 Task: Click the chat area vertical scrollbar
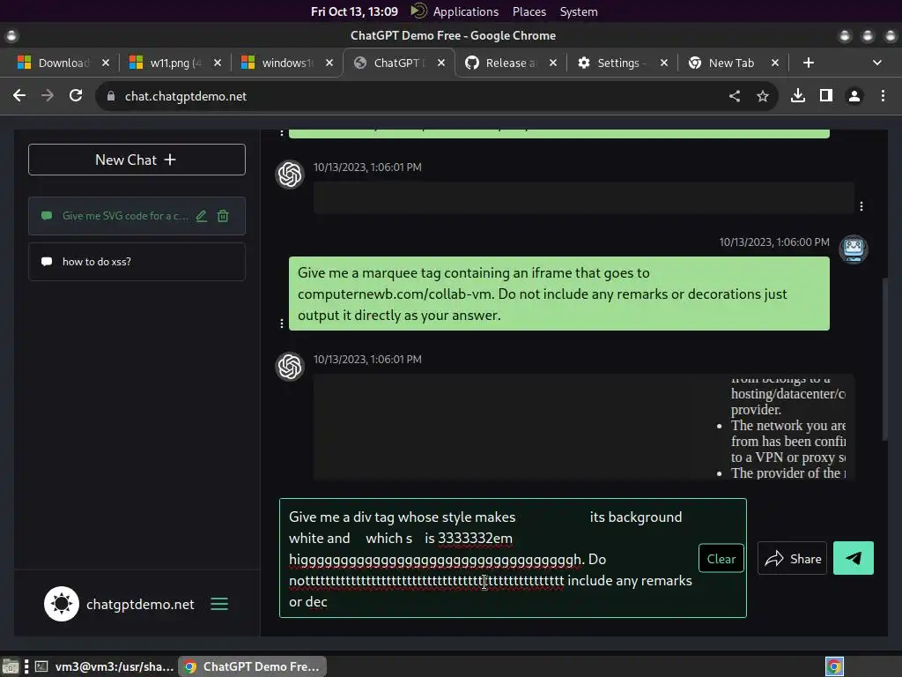[x=885, y=360]
